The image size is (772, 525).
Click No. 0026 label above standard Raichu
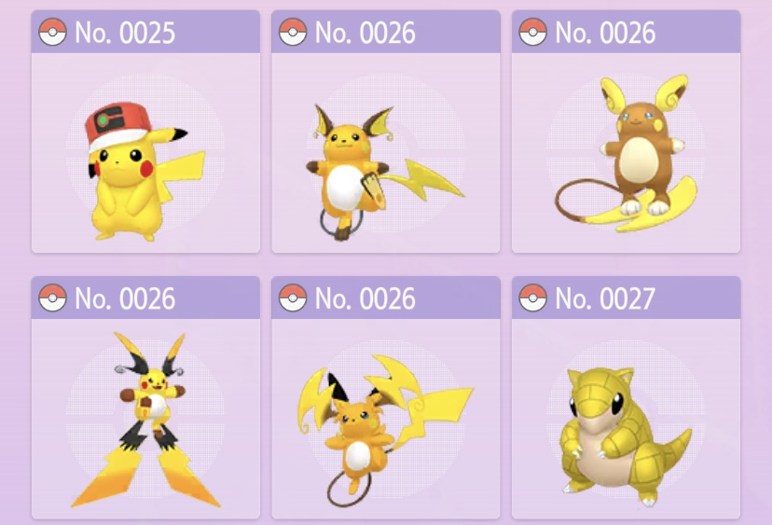(x=365, y=33)
